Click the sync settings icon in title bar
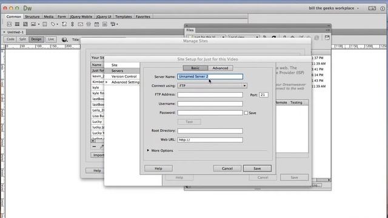 372,8
